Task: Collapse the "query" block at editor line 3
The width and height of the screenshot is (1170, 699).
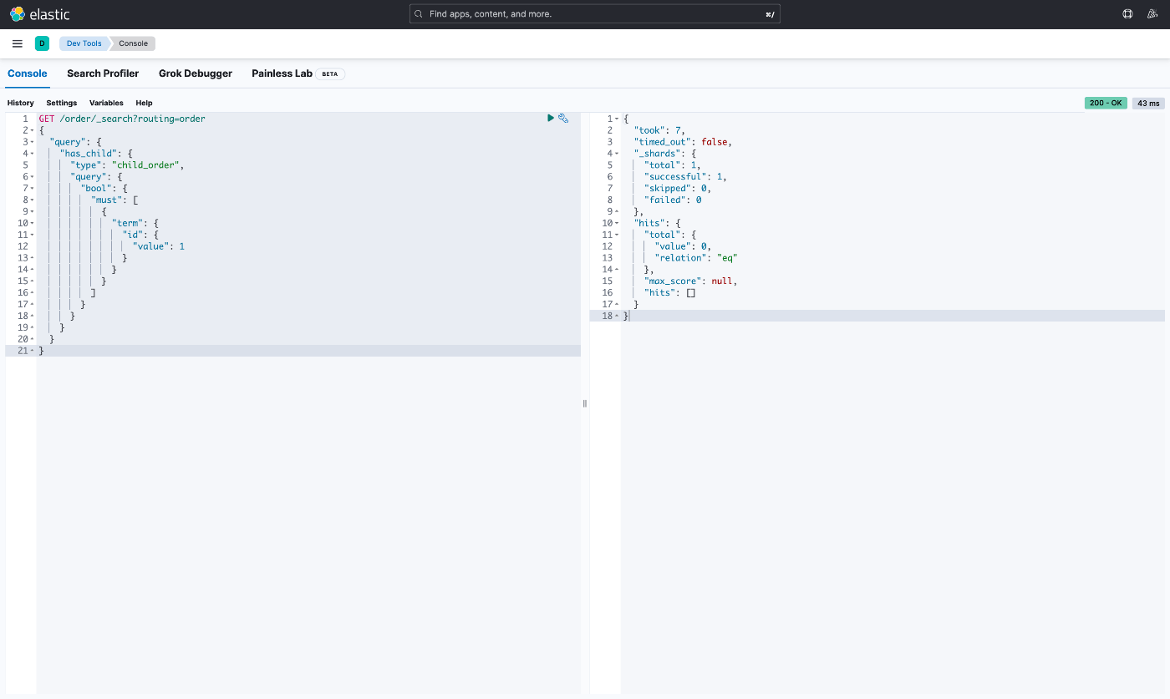Action: coord(32,143)
